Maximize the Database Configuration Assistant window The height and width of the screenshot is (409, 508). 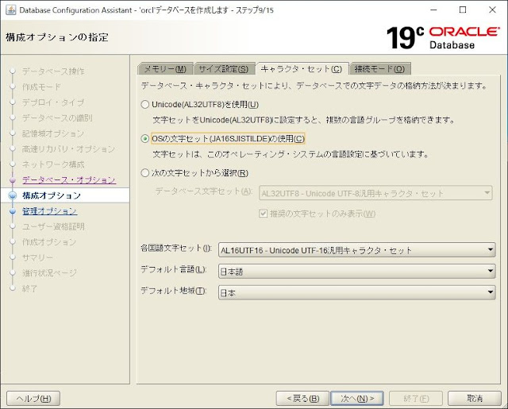point(463,10)
